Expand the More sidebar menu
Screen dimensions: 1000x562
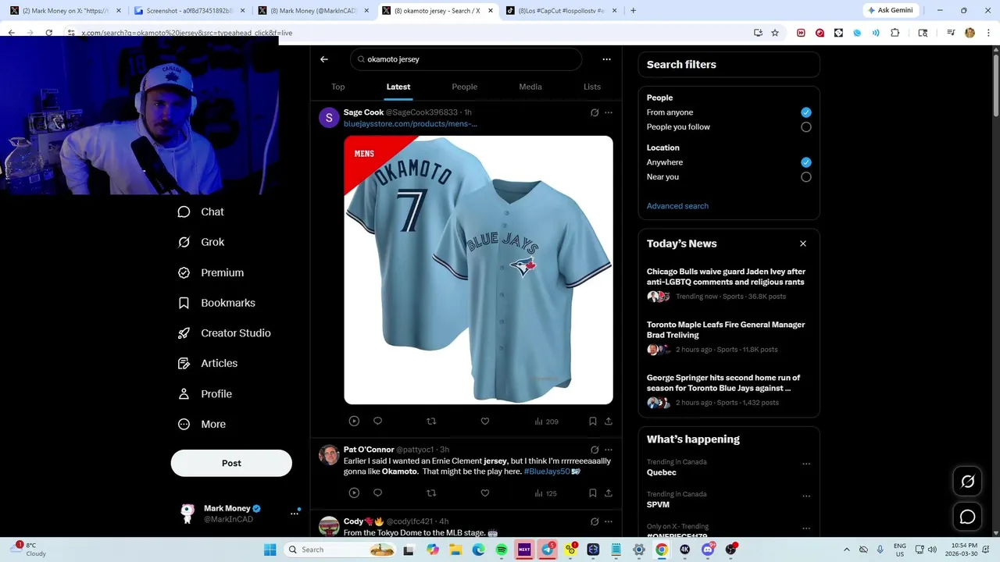tap(202, 424)
